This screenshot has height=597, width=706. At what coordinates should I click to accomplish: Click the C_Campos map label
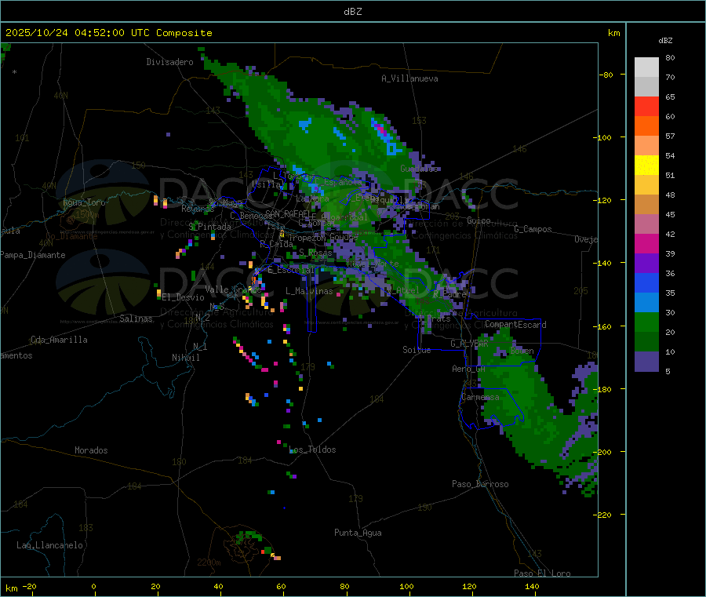[x=533, y=229]
